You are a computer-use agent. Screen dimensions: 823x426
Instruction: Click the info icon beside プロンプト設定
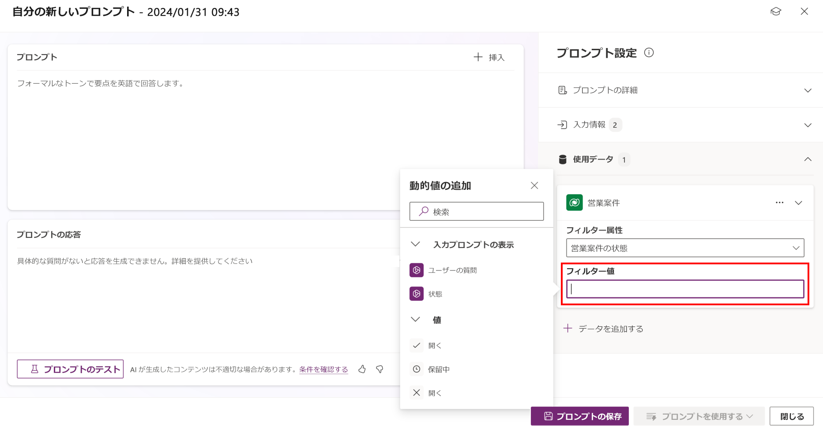pos(649,53)
